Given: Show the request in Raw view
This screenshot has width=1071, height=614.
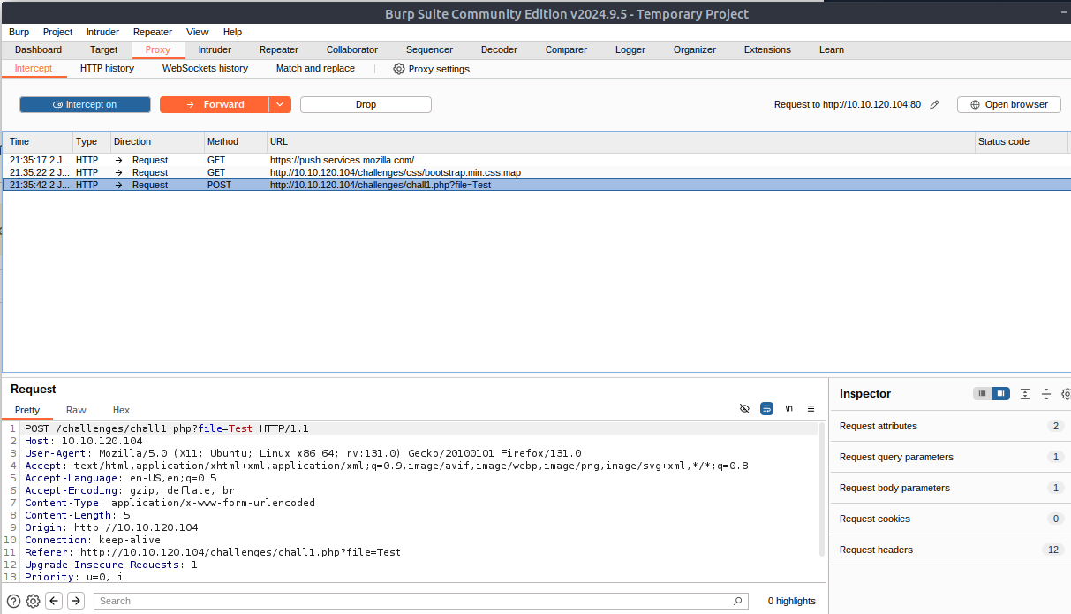Looking at the screenshot, I should click(x=76, y=410).
